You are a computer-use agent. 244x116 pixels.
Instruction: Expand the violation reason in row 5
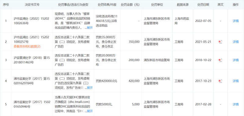[x=90, y=111]
